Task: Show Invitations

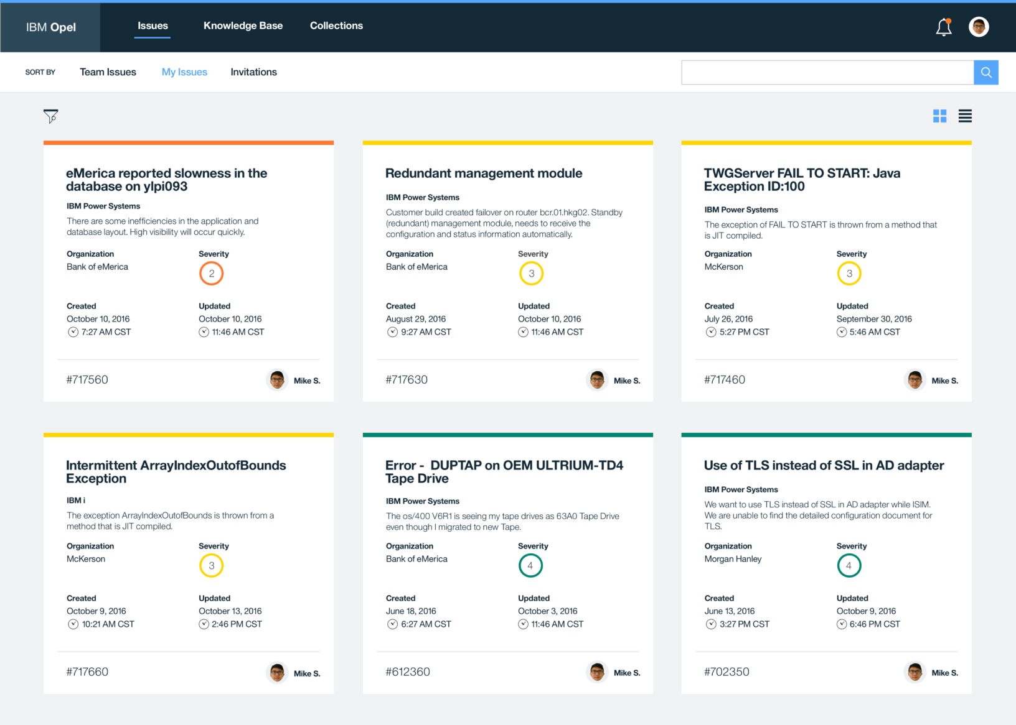Action: pyautogui.click(x=253, y=72)
